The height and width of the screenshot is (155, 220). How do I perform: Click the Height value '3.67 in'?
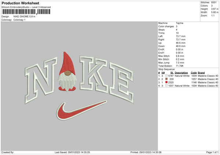[214, 9]
